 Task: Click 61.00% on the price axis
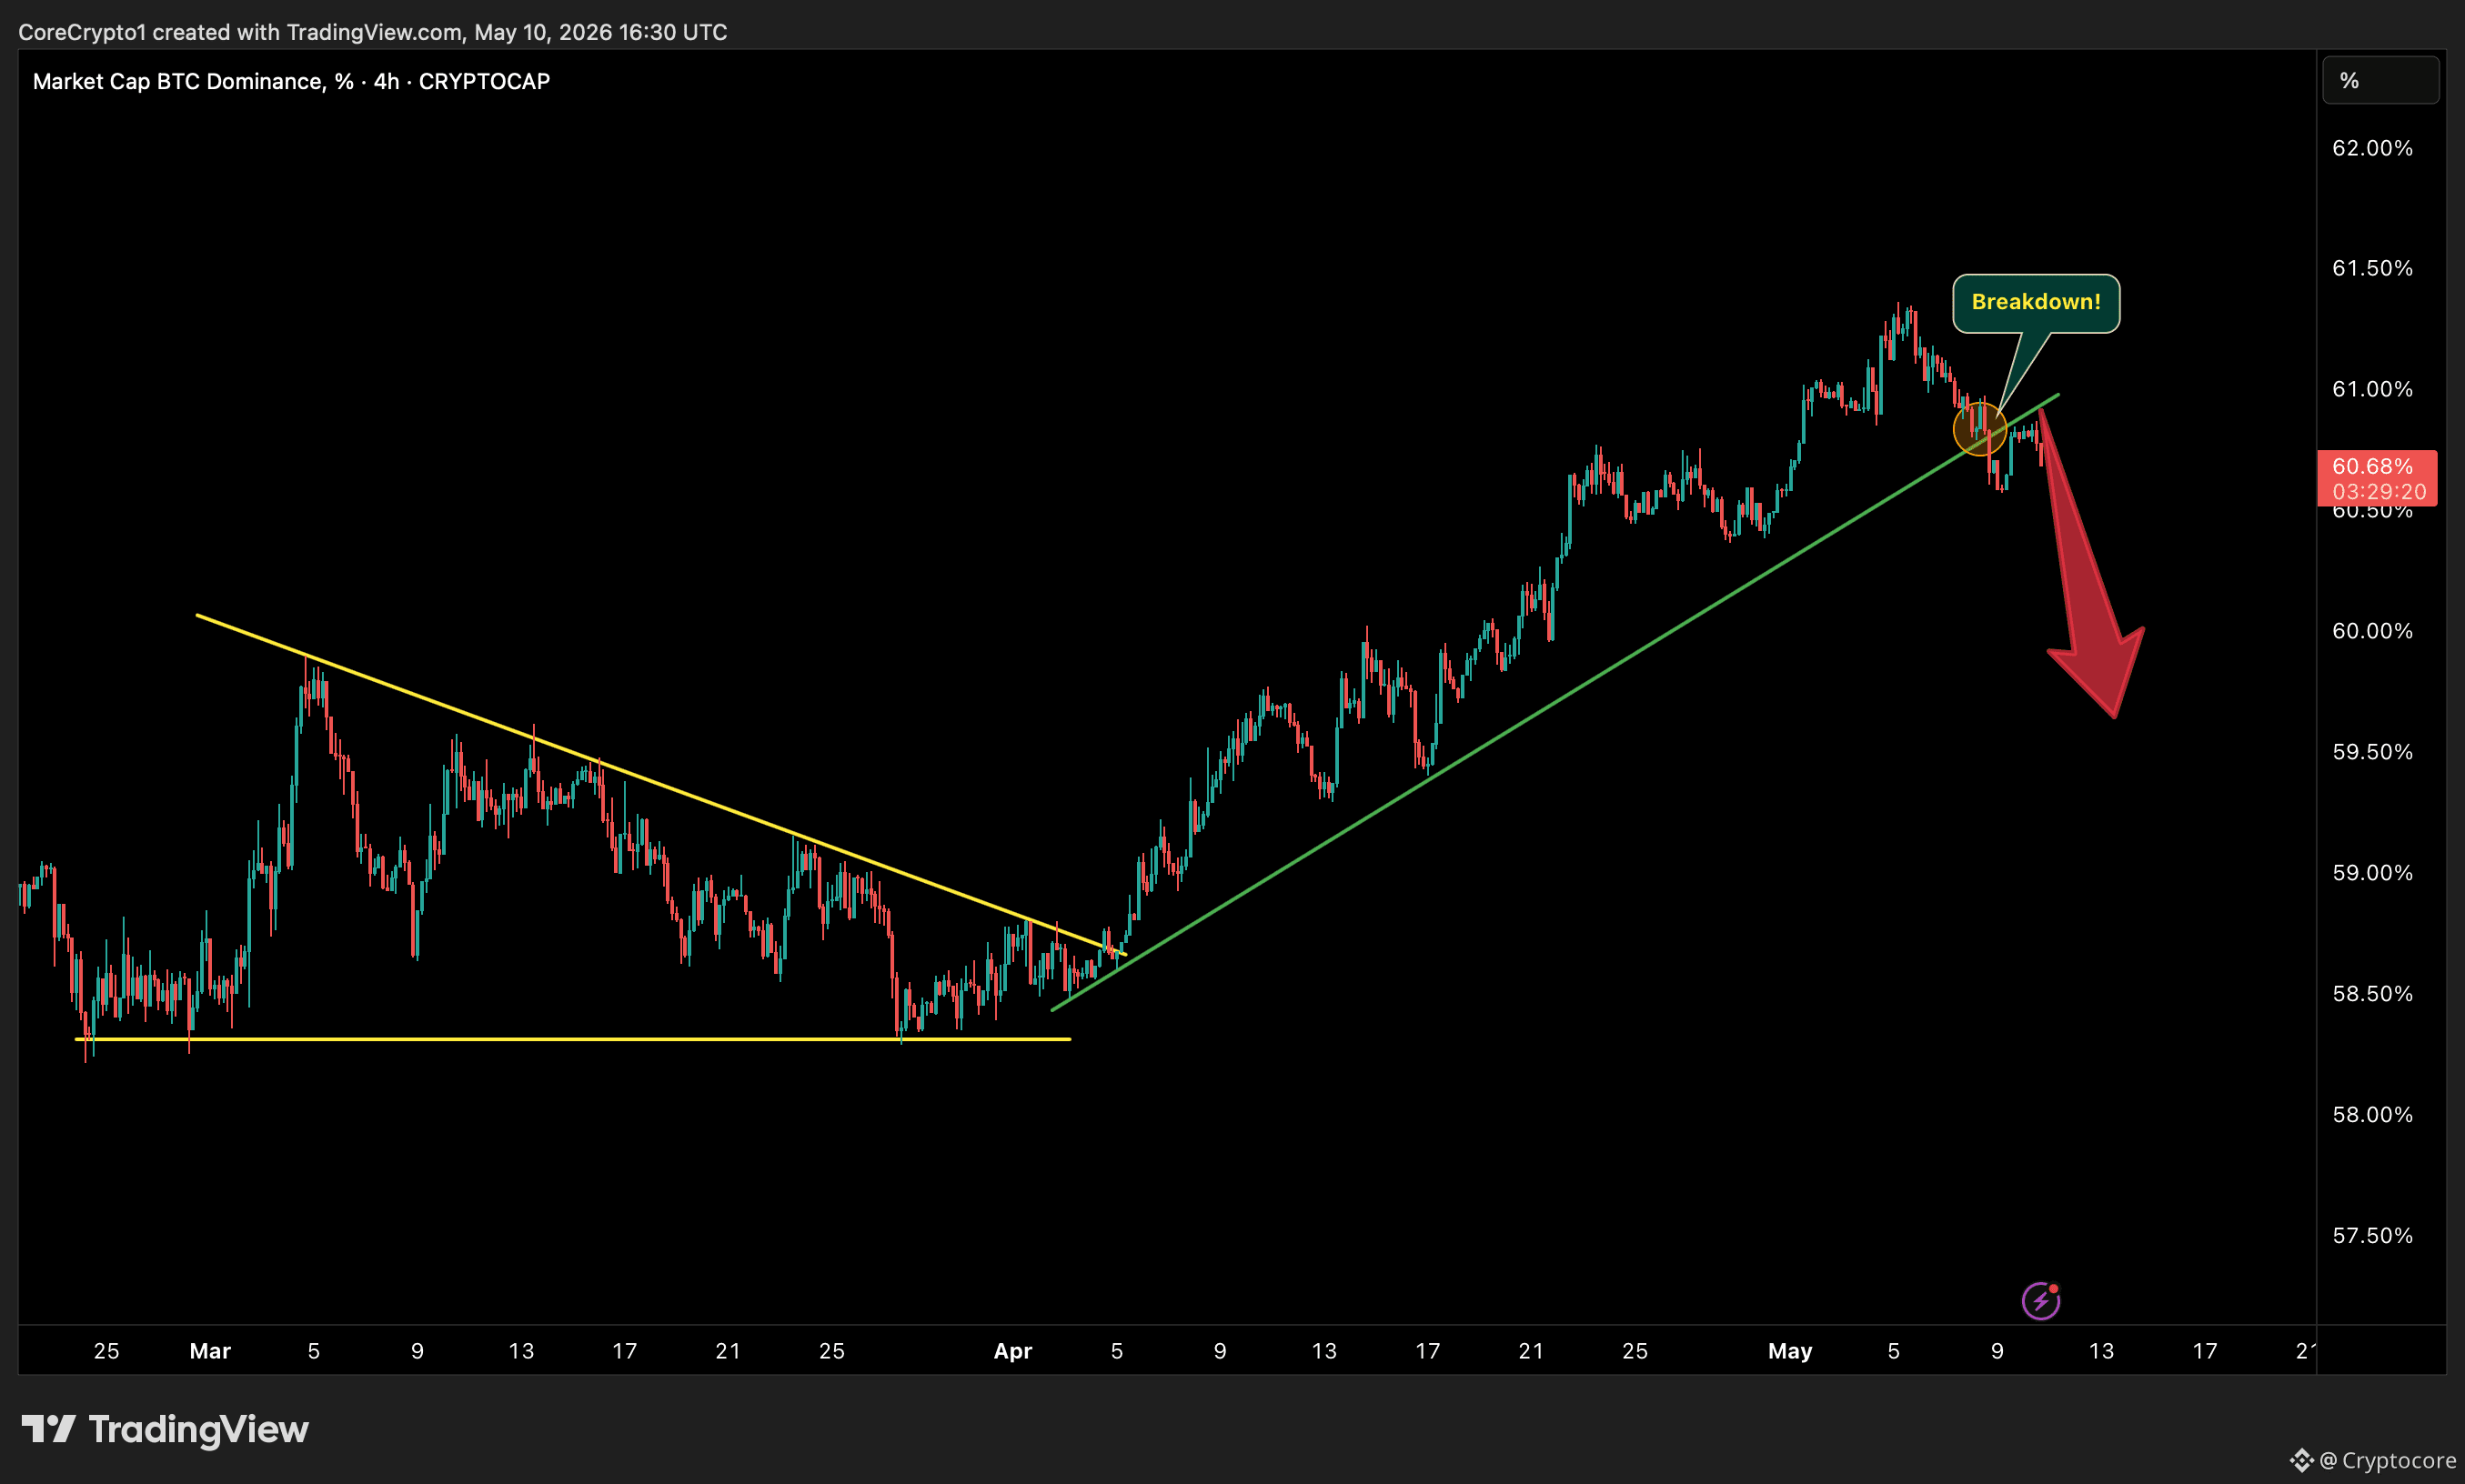pos(2372,389)
